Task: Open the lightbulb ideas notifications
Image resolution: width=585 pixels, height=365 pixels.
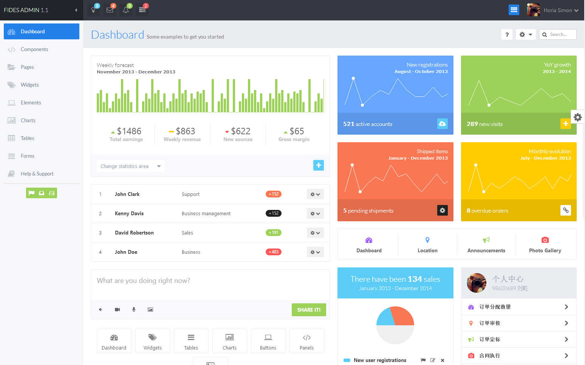Action: coord(93,10)
